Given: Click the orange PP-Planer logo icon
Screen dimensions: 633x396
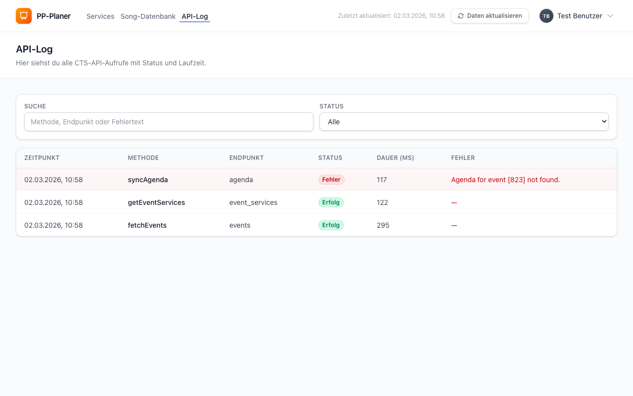Looking at the screenshot, I should (24, 16).
